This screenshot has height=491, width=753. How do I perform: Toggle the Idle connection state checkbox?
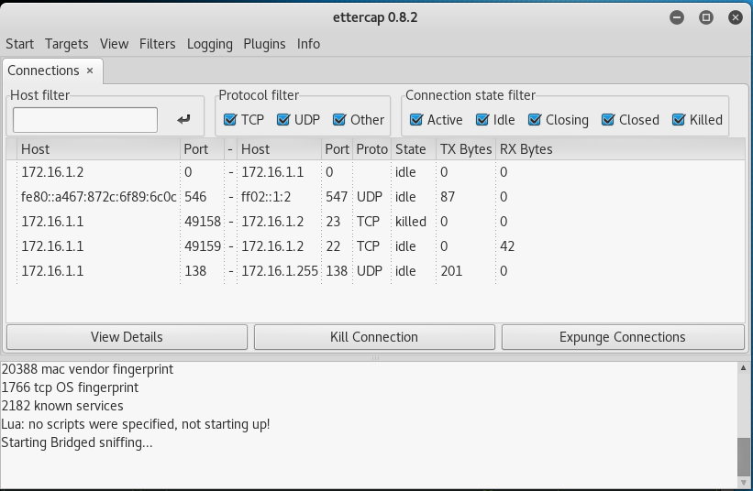(x=482, y=119)
